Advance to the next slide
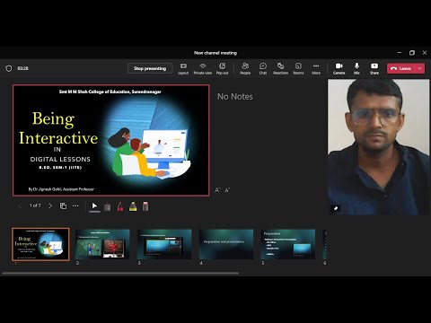431x323 pixels. click(50, 205)
